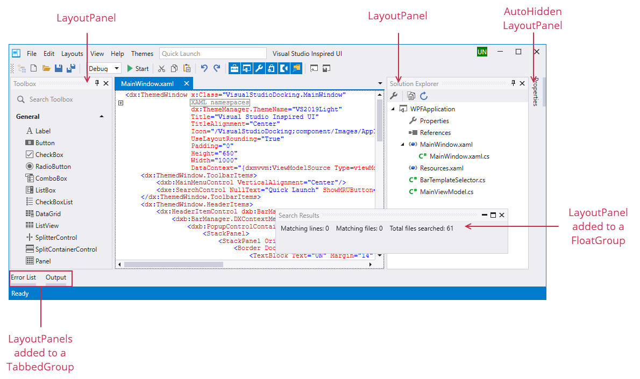Image resolution: width=640 pixels, height=379 pixels.
Task: Click the Solution Explorer refresh icon
Action: pos(424,96)
